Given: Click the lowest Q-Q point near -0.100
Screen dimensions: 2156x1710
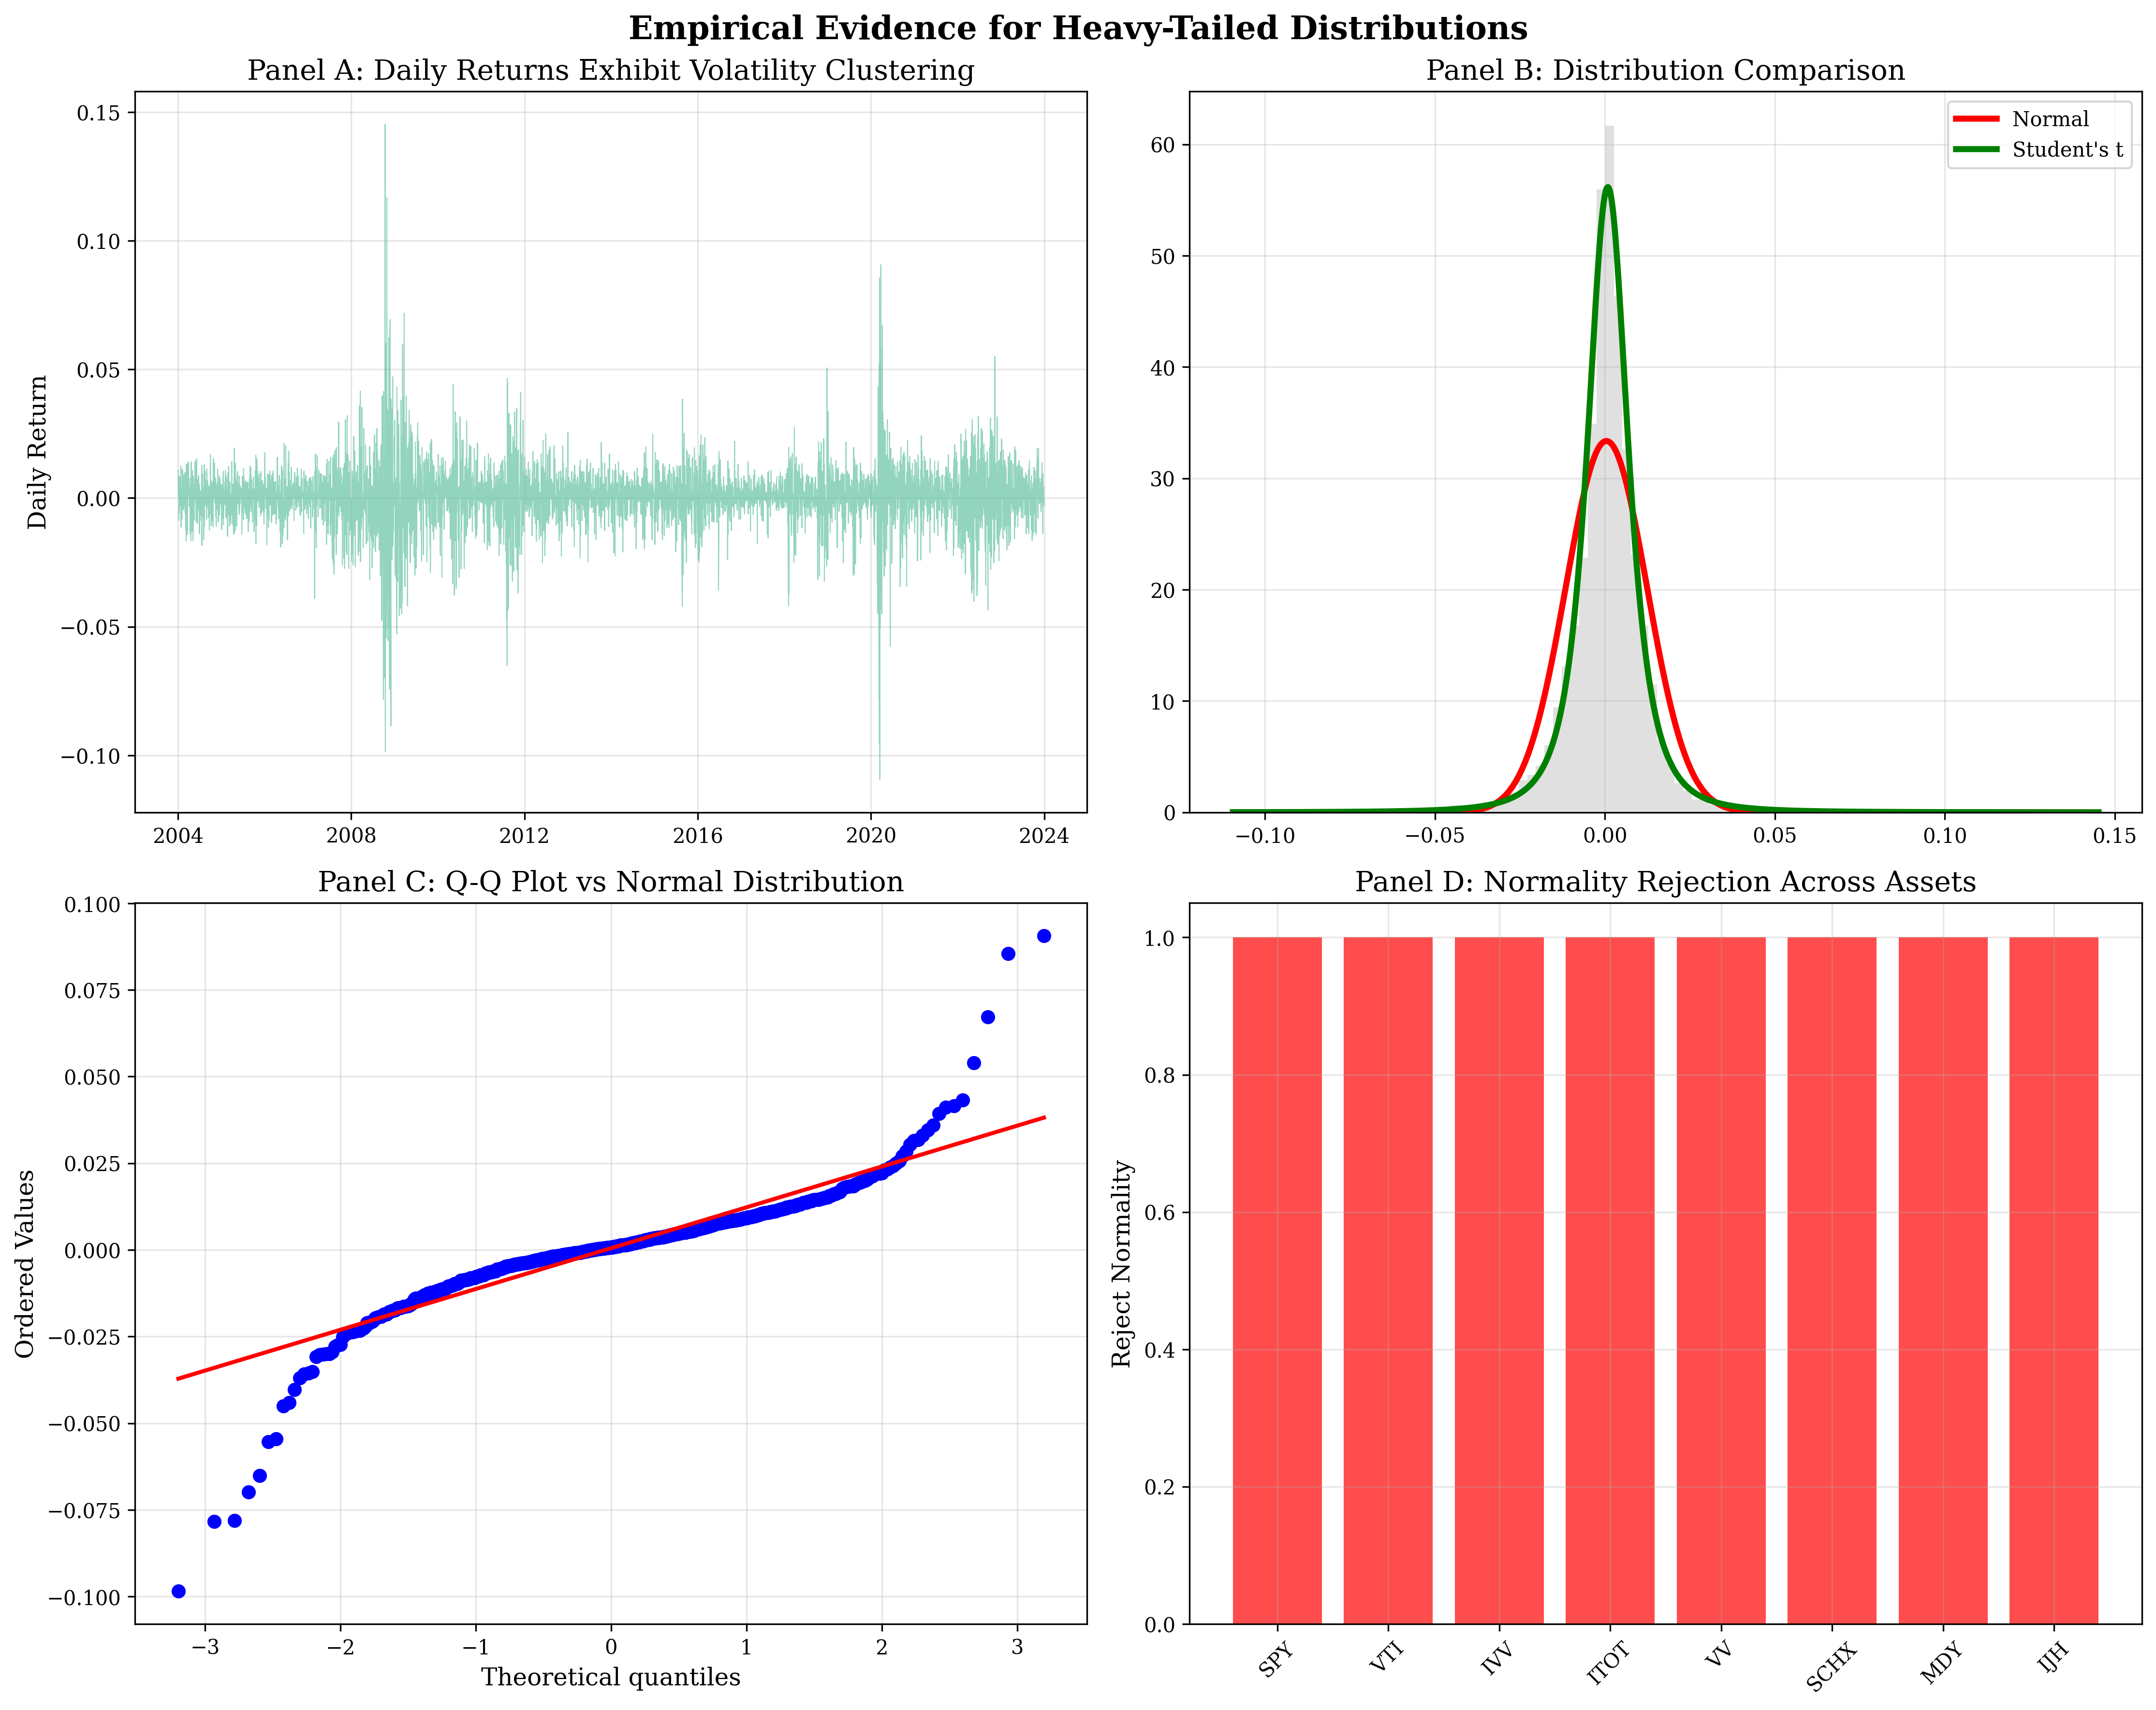Looking at the screenshot, I should click(179, 1591).
